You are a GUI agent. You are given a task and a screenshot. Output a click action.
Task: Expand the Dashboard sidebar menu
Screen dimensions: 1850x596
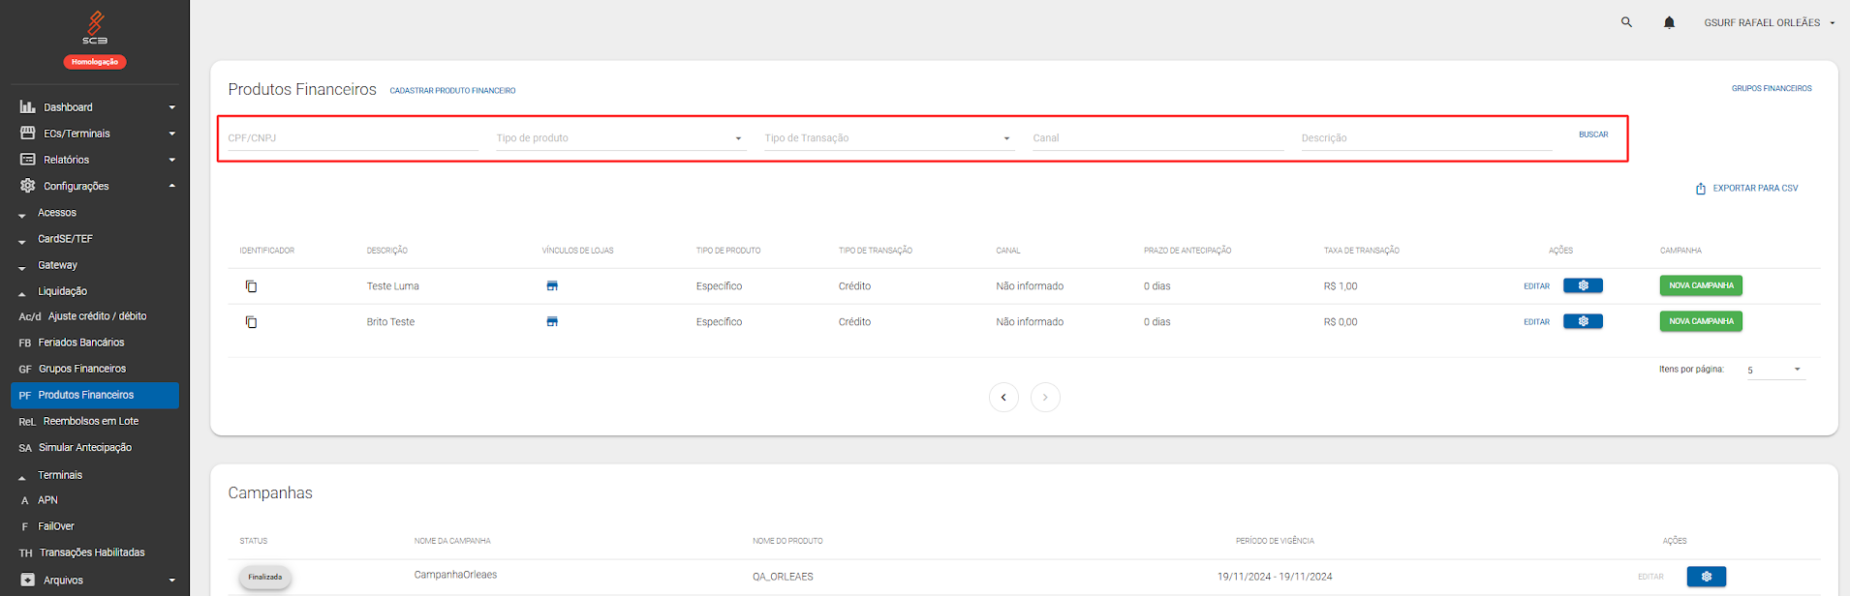tap(95, 107)
